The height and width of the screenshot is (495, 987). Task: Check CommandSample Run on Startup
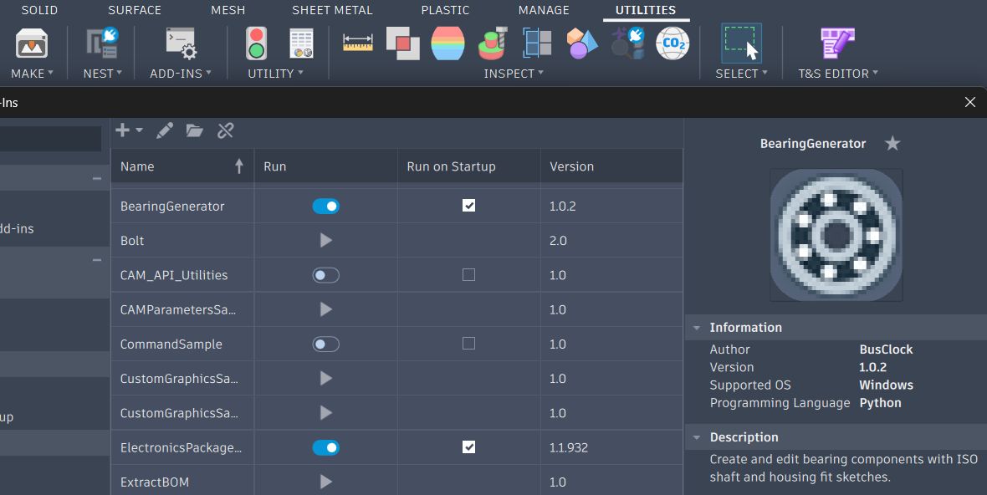tap(468, 344)
